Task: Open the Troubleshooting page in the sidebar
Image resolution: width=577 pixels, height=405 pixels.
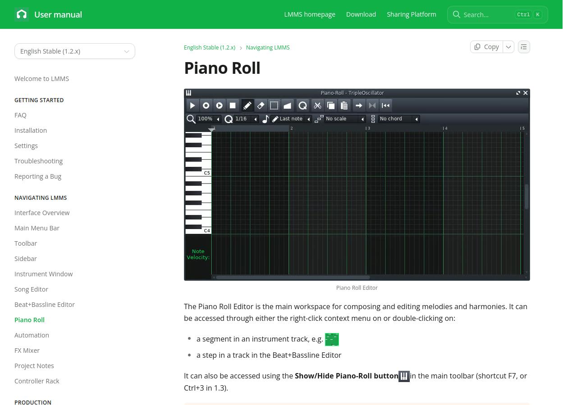Action: coord(38,161)
